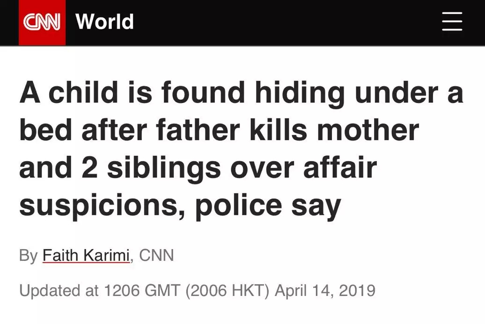485x324 pixels.
Task: Click the "CNN" text in the byline
Action: tap(156, 255)
